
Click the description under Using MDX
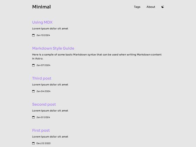(50, 29)
